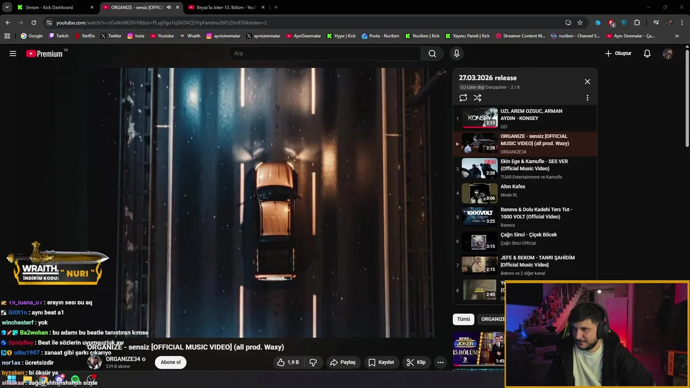The height and width of the screenshot is (388, 690).
Task: Open Oluştur create menu
Action: tap(618, 53)
